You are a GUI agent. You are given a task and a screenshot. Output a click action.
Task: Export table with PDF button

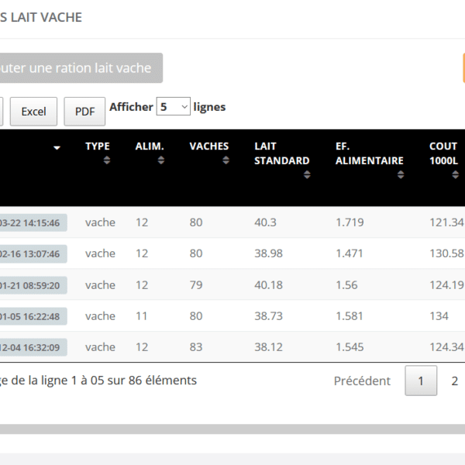tap(84, 112)
